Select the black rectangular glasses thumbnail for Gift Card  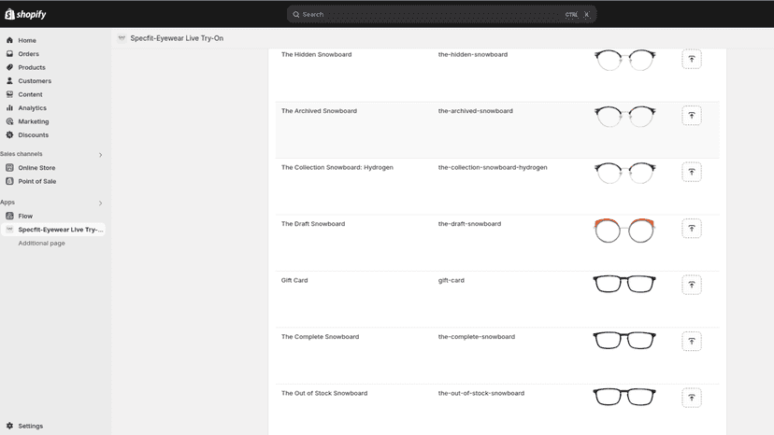[624, 284]
